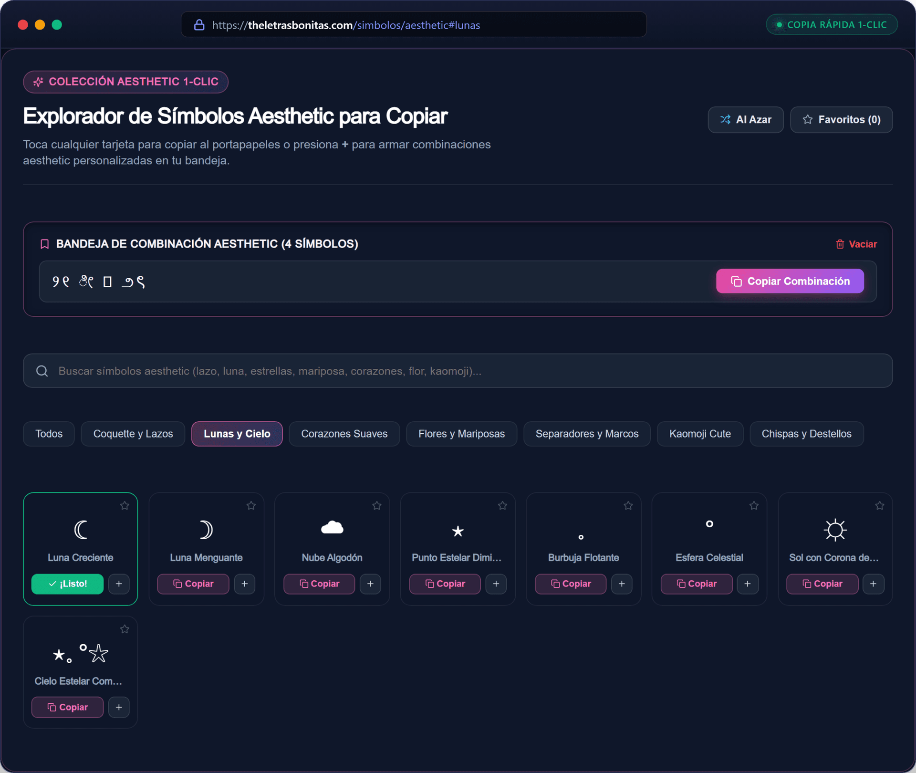Add Esfera Celestial with plus icon
This screenshot has height=773, width=916.
tap(748, 584)
